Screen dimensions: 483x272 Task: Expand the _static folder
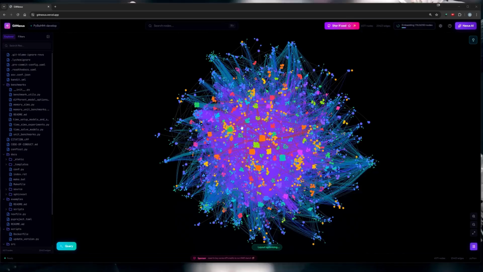[6, 159]
